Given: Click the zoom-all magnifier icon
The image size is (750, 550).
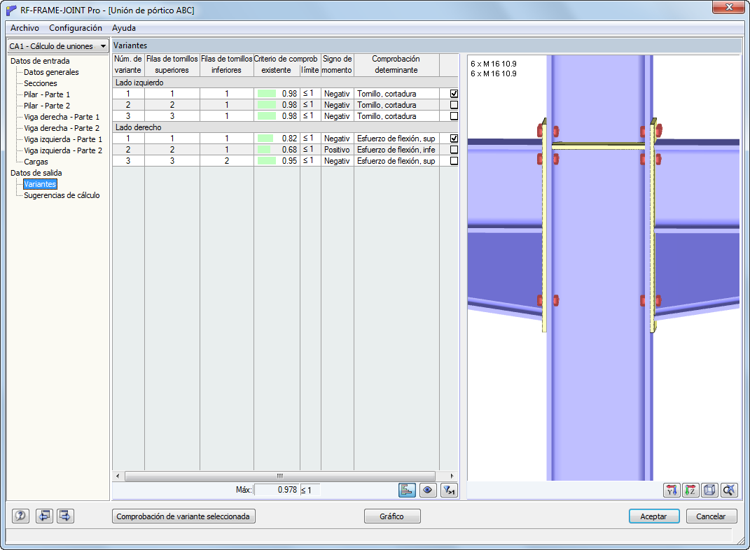Looking at the screenshot, I should pyautogui.click(x=729, y=490).
